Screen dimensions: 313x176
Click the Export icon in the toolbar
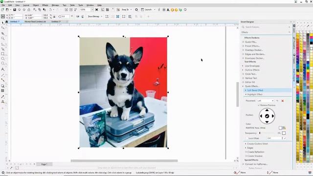(x=71, y=10)
